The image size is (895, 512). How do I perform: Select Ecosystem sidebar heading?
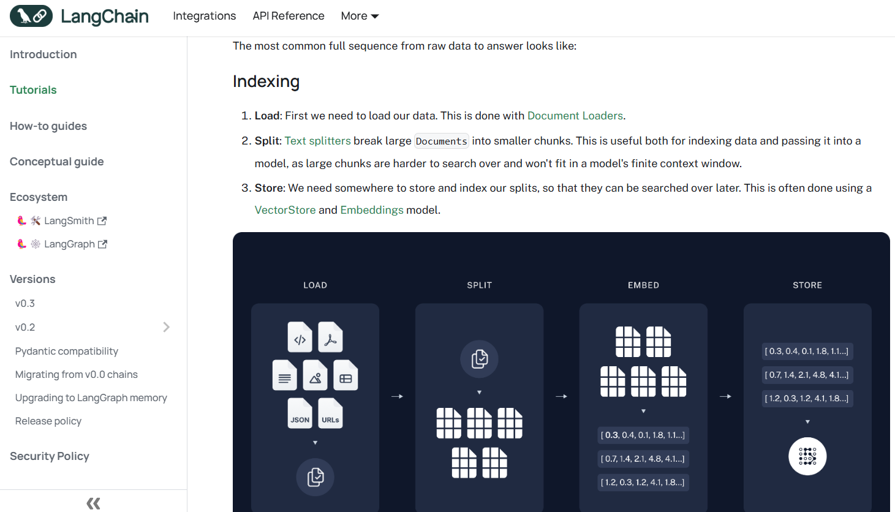pos(39,197)
